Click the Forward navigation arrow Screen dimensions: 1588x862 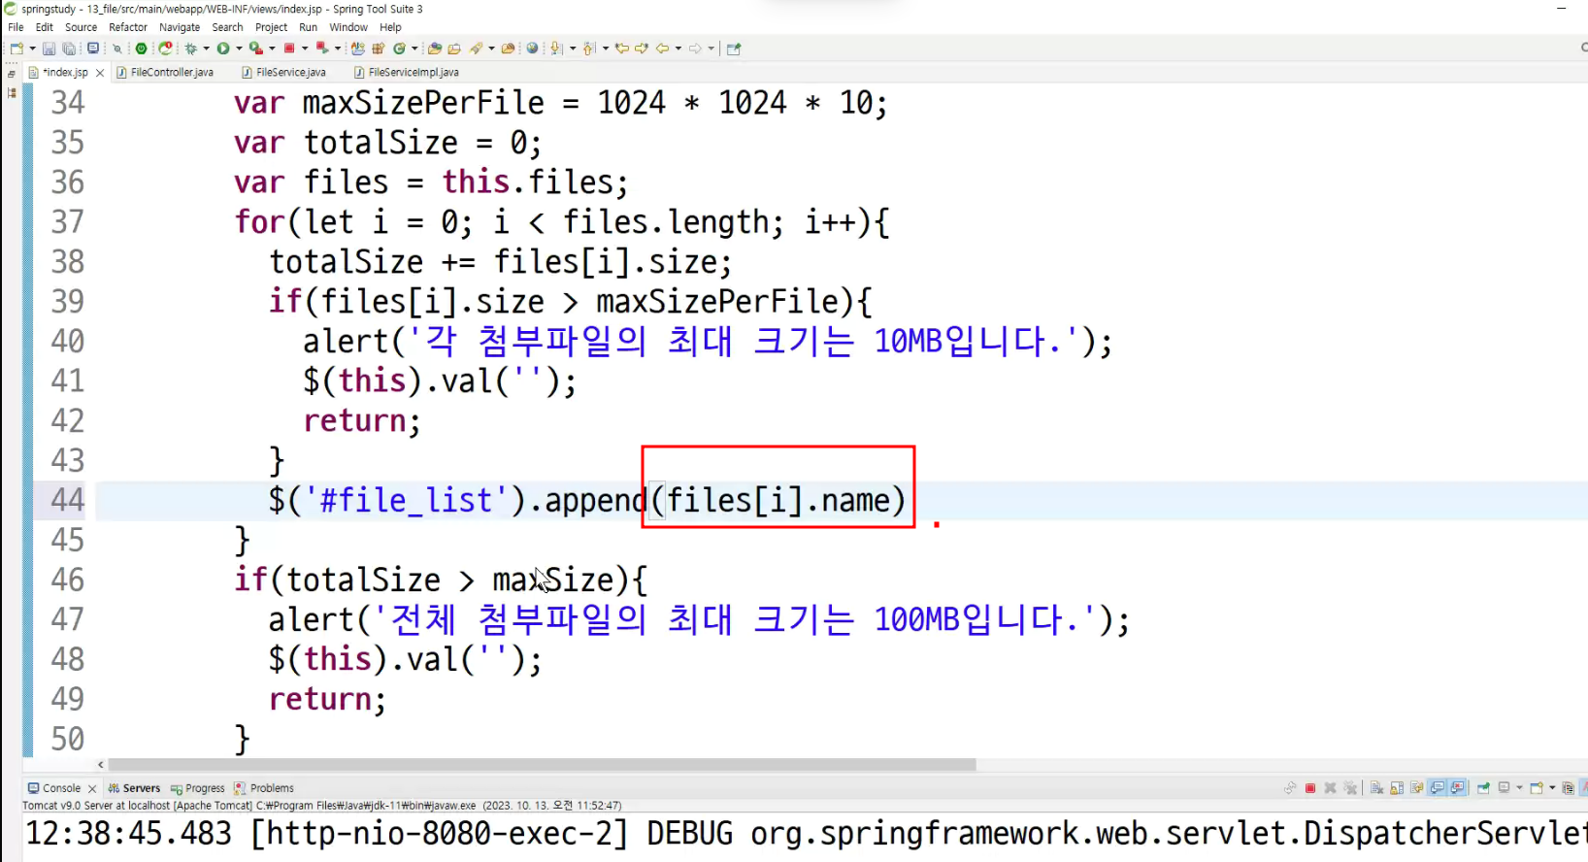coord(695,49)
